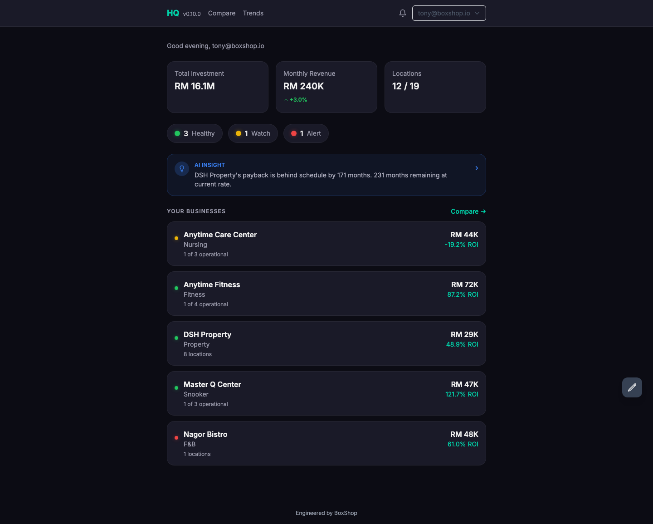653x524 pixels.
Task: Click the AI insight text about DSH Property
Action: [x=321, y=180]
